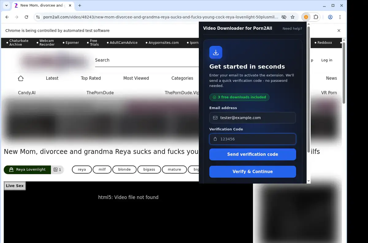Screen dimensions: 368x243
Task: Go forward in browser history
Action: (x=17, y=17)
